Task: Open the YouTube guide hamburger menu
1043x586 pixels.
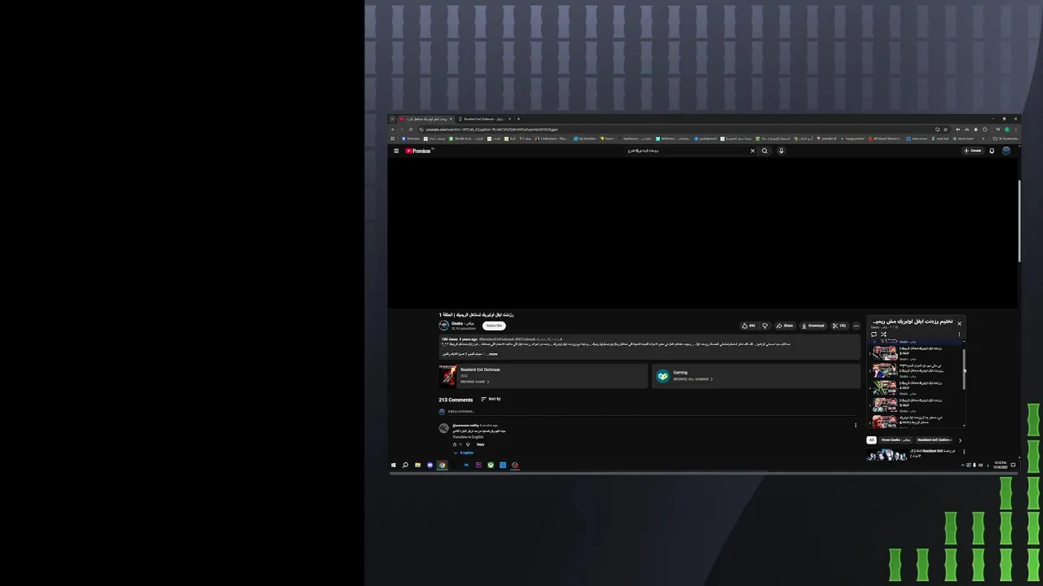Action: (x=396, y=151)
